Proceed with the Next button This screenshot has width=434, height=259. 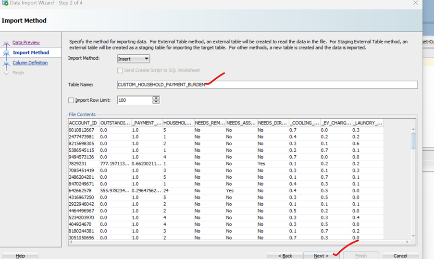coord(321,256)
